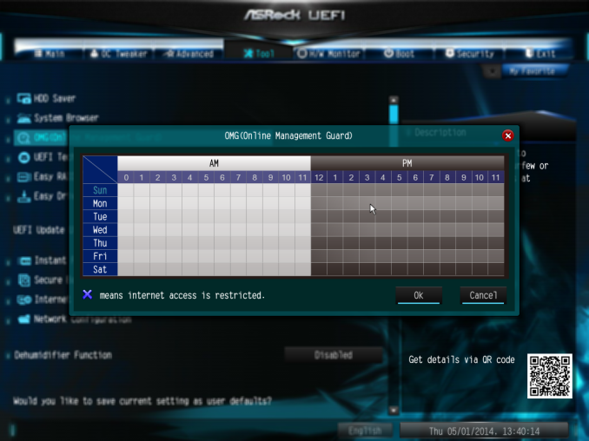Switch to the Tool tab
Screen dimensions: 589x441
coord(259,54)
